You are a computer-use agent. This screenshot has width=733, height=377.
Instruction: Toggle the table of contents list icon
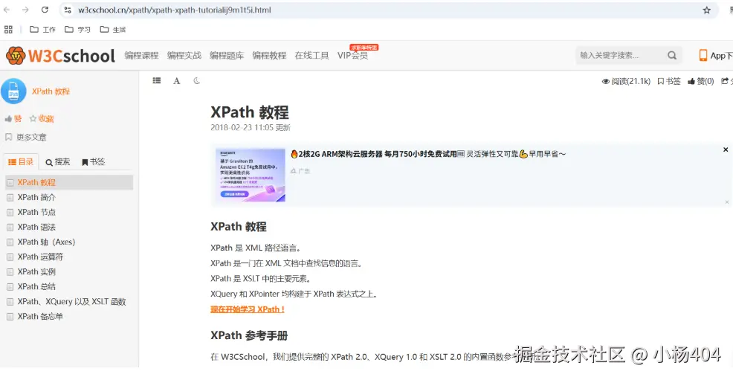(x=157, y=80)
